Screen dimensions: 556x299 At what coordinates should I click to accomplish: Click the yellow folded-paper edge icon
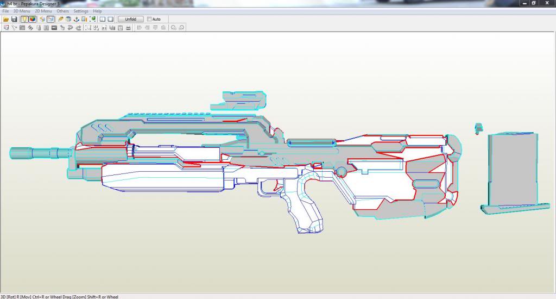(42, 19)
